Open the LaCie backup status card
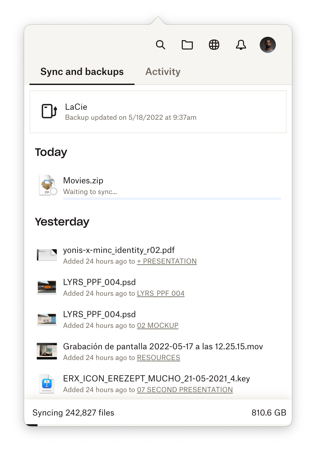316x453 pixels. coord(158,112)
